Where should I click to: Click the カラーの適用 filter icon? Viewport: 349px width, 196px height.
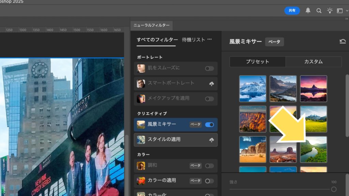click(x=141, y=181)
